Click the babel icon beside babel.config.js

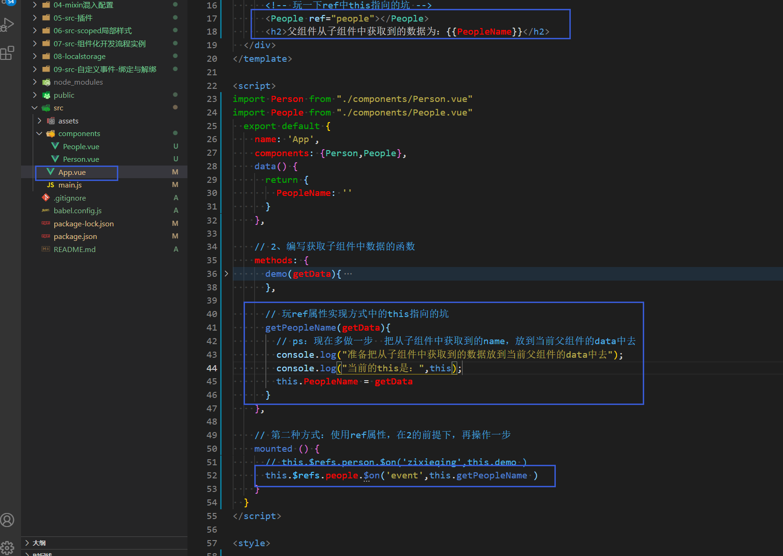pyautogui.click(x=46, y=210)
